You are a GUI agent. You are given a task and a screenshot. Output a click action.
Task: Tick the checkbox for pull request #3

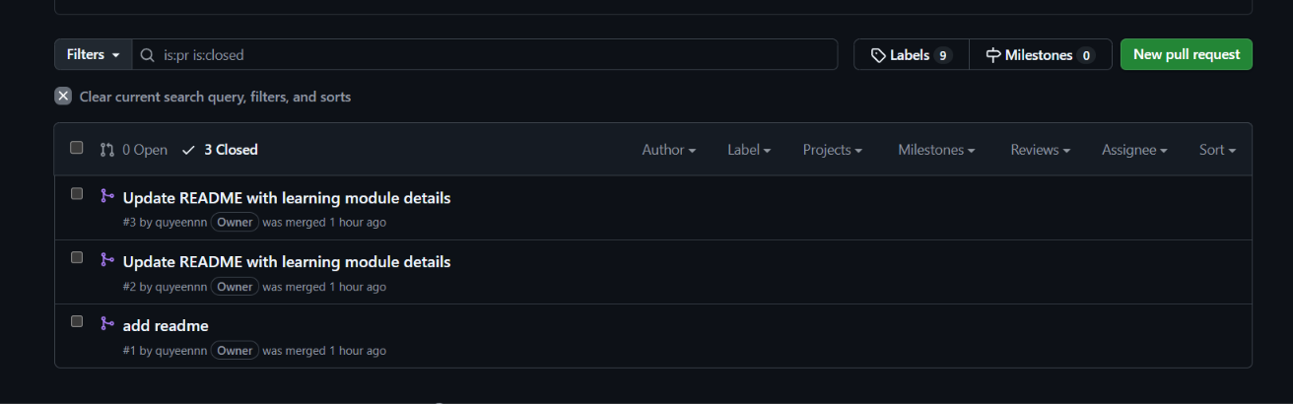(x=77, y=194)
